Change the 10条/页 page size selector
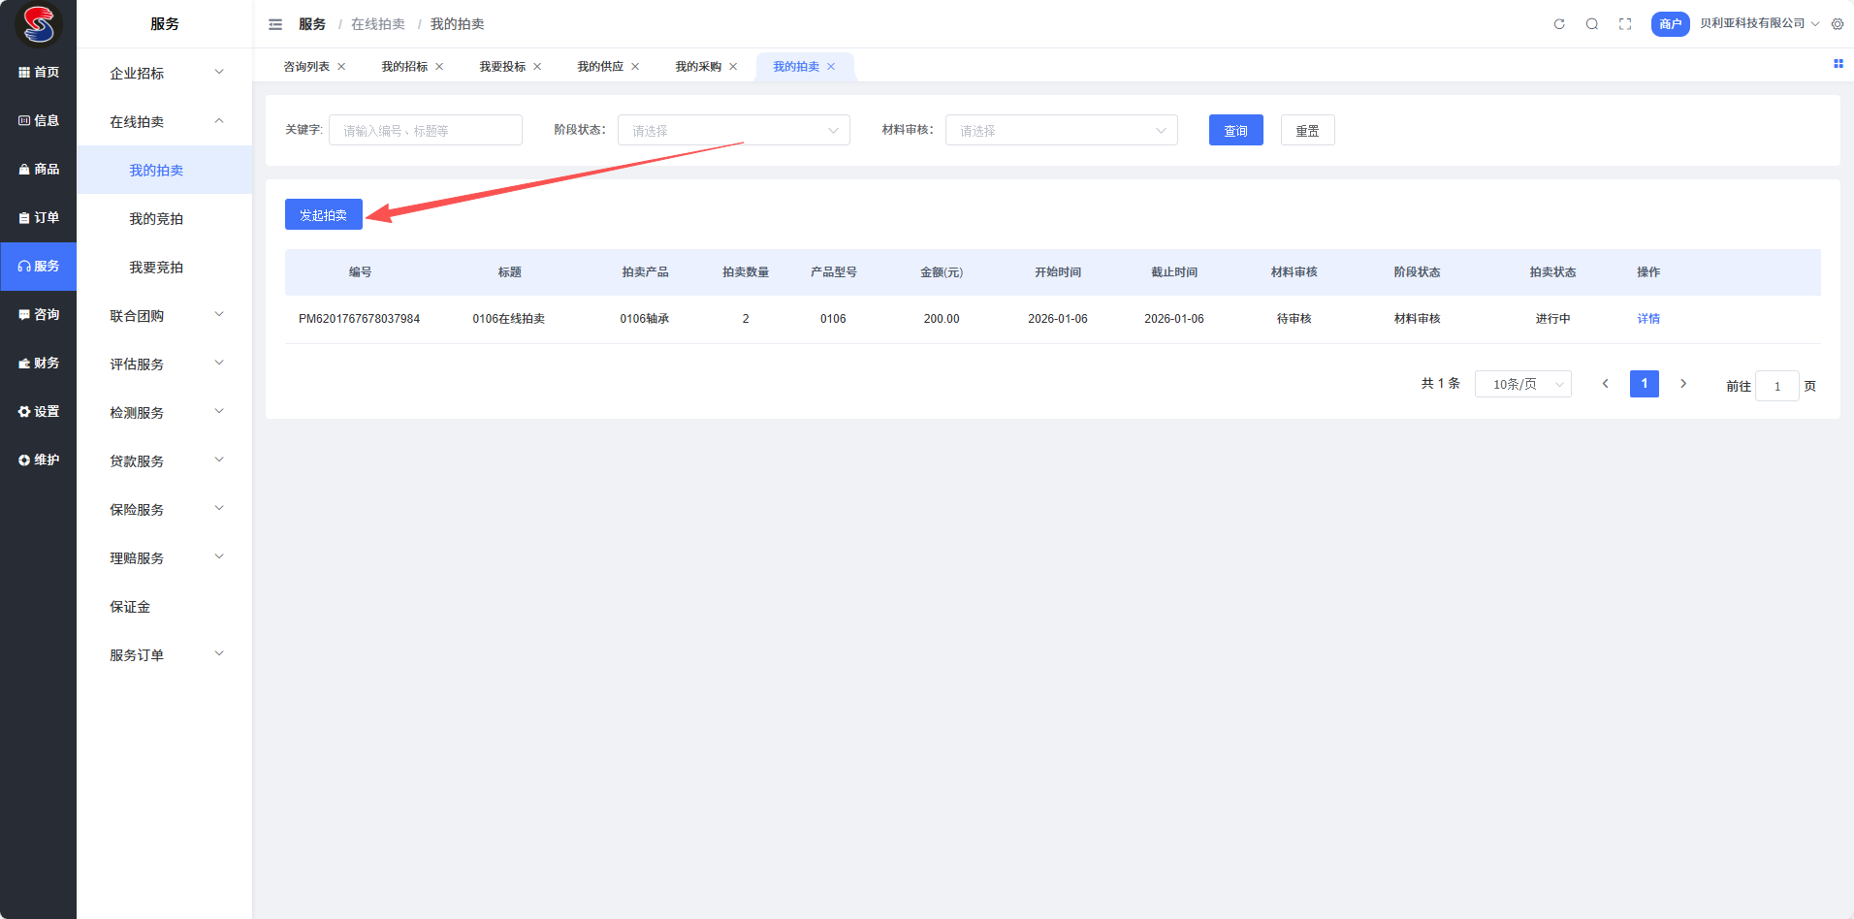 (1522, 385)
